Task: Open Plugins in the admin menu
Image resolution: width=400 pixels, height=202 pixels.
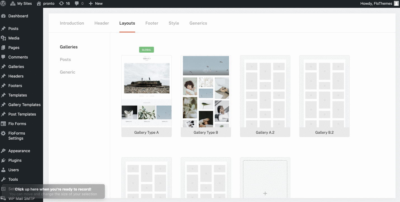Action: point(15,160)
